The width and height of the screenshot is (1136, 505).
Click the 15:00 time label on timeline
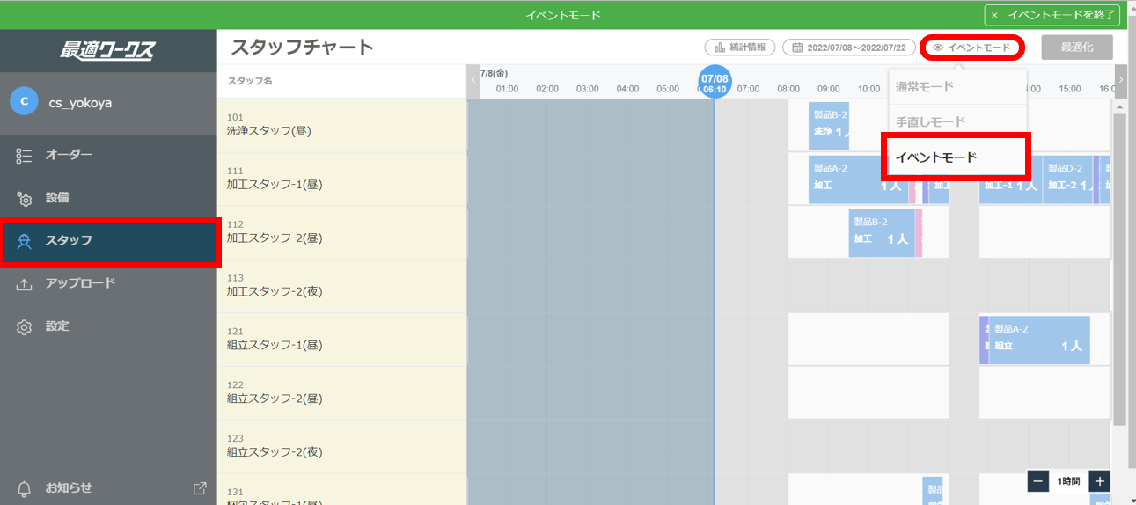point(1069,89)
